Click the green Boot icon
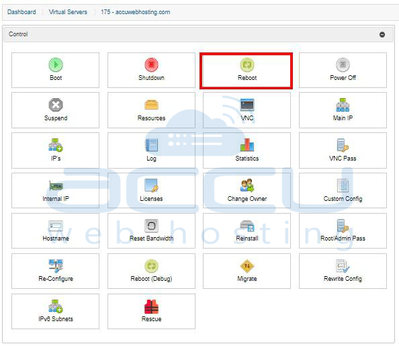 click(56, 64)
